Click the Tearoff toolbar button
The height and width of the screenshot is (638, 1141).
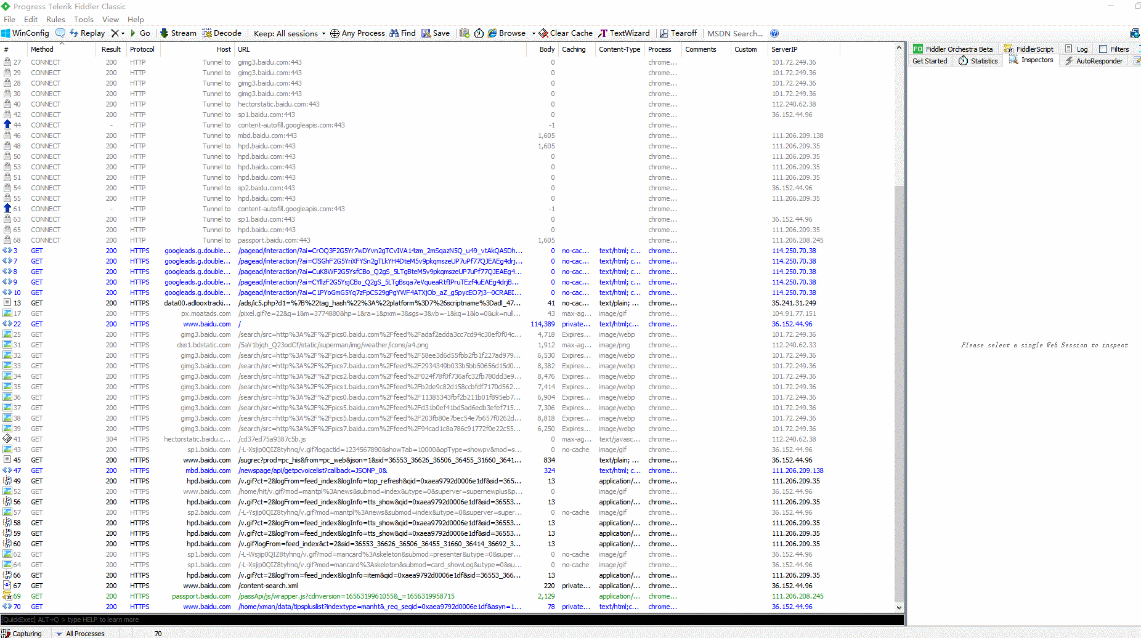click(x=678, y=33)
